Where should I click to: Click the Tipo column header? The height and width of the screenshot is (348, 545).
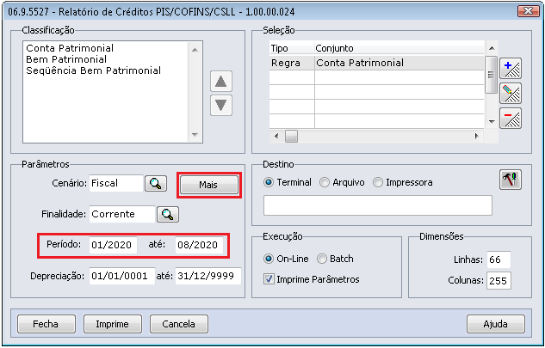(292, 48)
